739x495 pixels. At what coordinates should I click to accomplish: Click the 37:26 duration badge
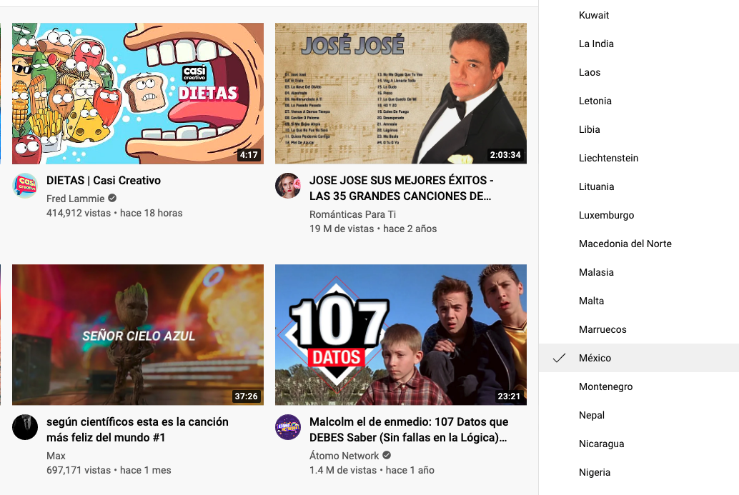(x=247, y=396)
